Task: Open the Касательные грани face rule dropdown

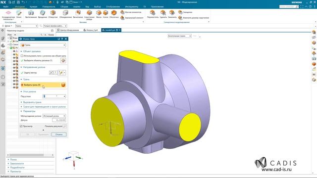Action: pyautogui.click(x=179, y=36)
